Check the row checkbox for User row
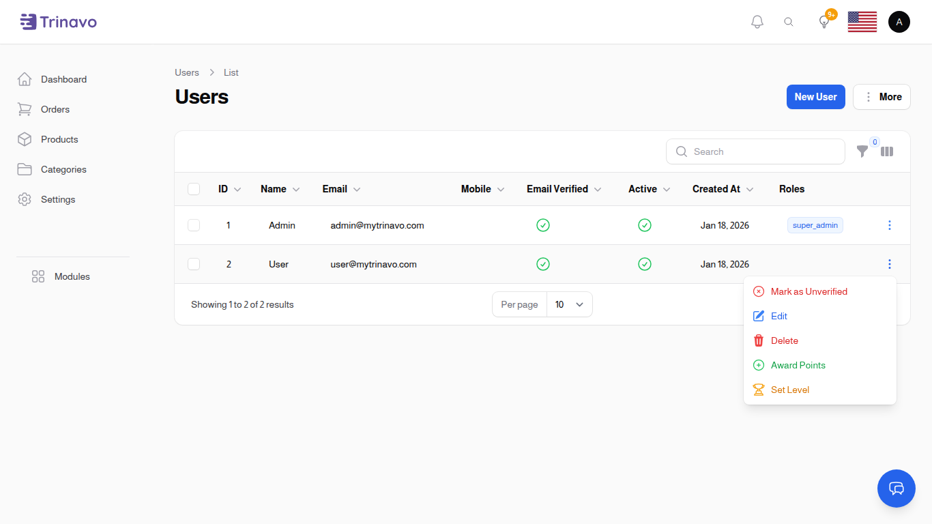The image size is (932, 524). pos(194,264)
